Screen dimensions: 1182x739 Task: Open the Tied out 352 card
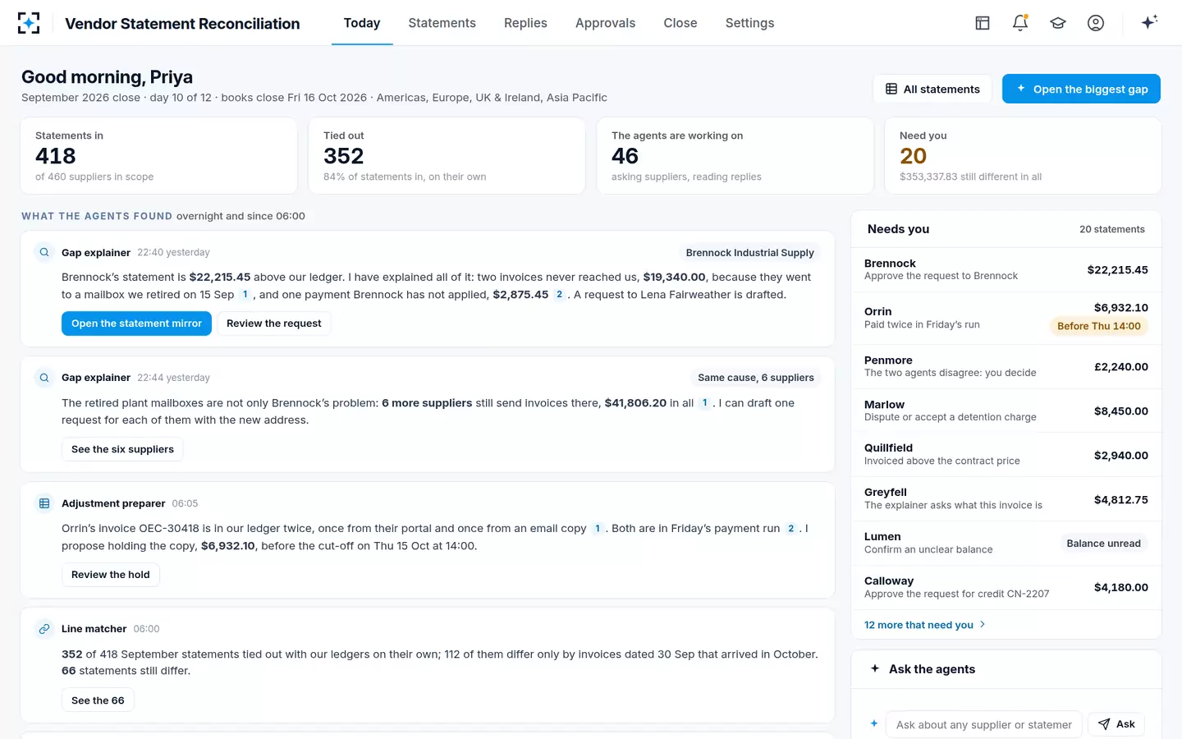click(447, 156)
